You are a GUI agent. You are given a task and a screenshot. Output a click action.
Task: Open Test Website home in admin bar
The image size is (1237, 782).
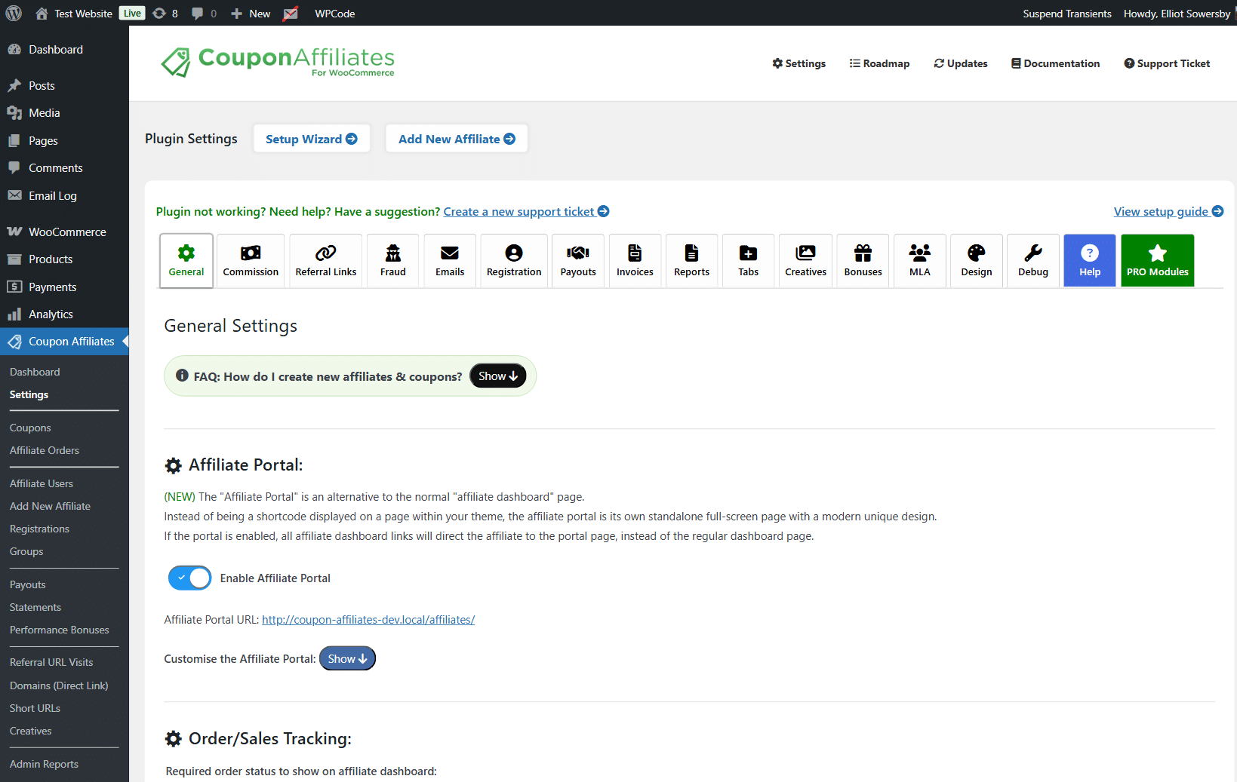[74, 14]
